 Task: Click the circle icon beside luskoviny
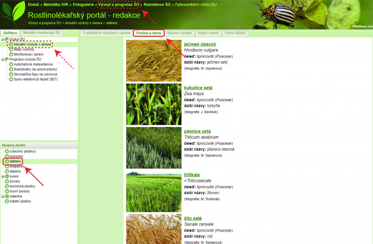click(7, 156)
